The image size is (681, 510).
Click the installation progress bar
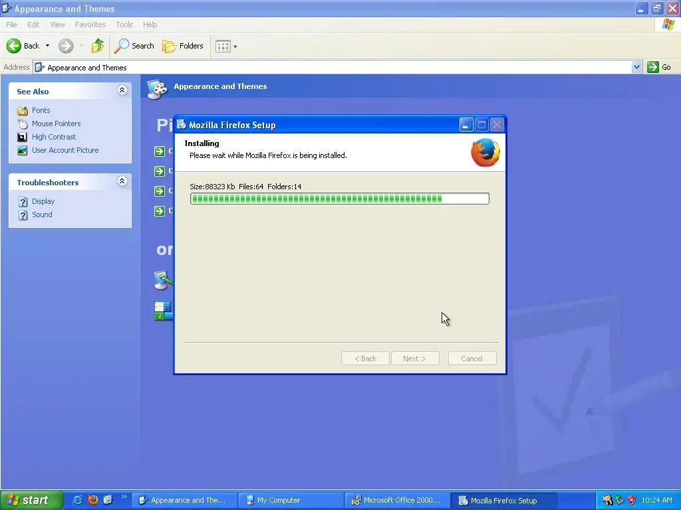[340, 199]
